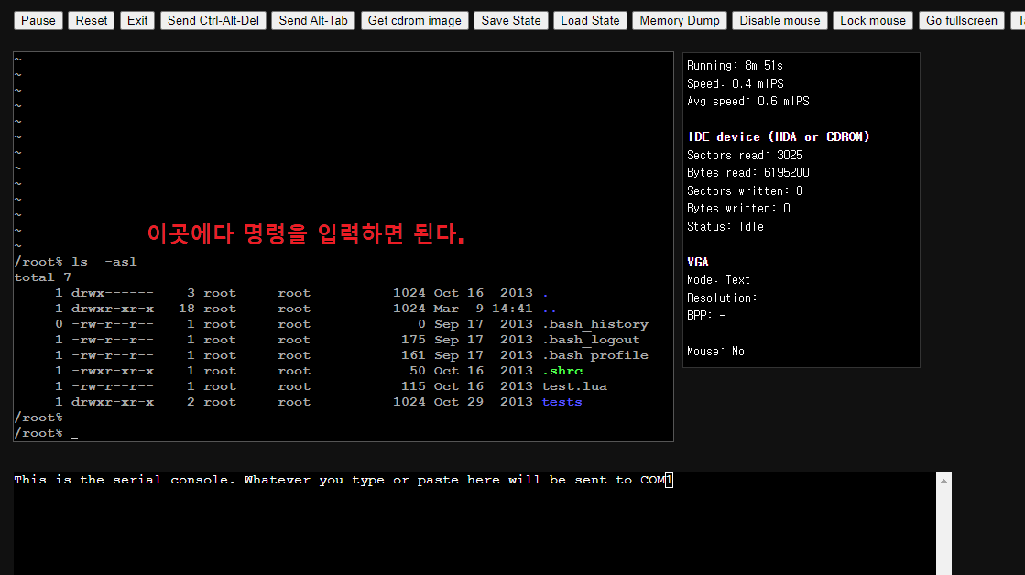
Task: Click the 'Speed: 0.4 mIPS' line
Action: (735, 83)
